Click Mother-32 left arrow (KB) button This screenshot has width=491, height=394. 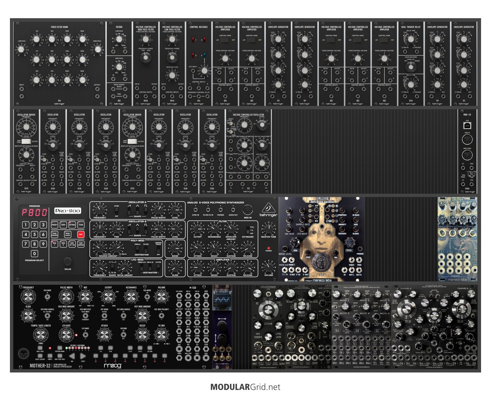tap(72, 356)
